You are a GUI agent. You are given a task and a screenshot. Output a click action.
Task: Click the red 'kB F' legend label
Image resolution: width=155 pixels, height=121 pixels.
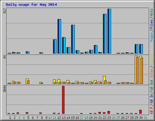point(152,110)
